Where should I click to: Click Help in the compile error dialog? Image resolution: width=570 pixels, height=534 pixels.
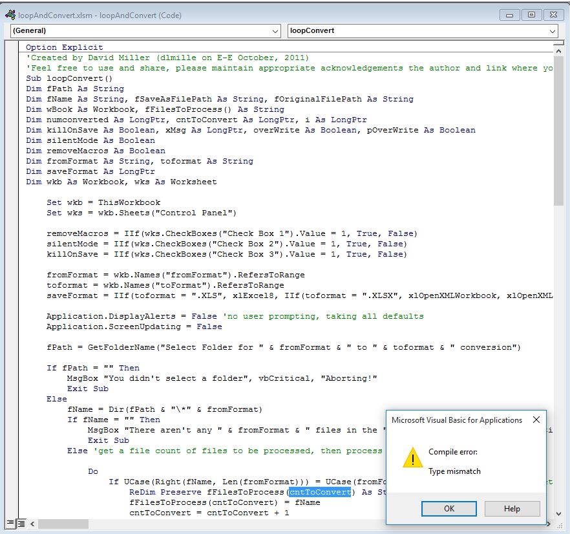[x=512, y=509]
